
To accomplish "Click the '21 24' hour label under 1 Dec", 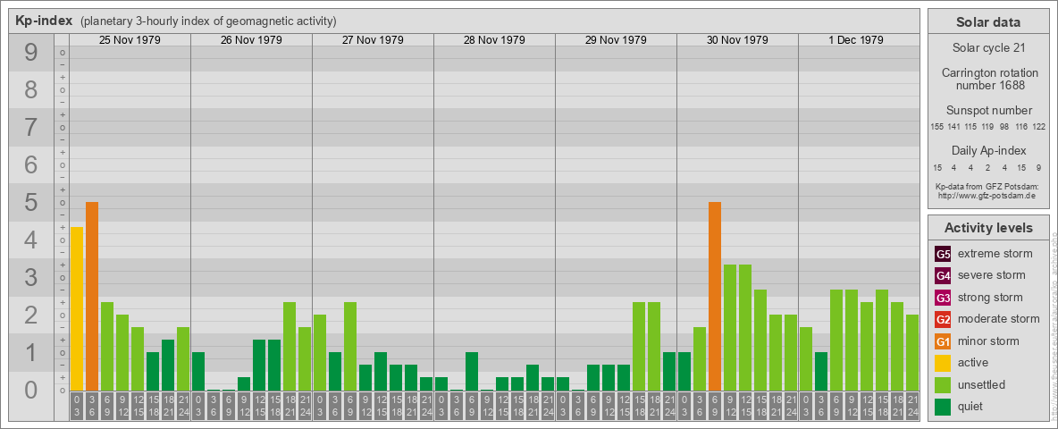I will pyautogui.click(x=912, y=406).
